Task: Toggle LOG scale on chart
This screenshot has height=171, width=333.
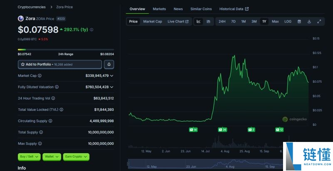Action: (x=288, y=22)
